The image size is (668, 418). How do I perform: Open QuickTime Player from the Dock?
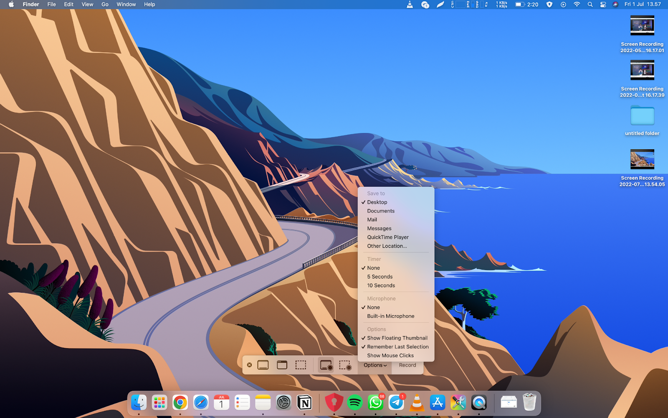[x=479, y=403]
